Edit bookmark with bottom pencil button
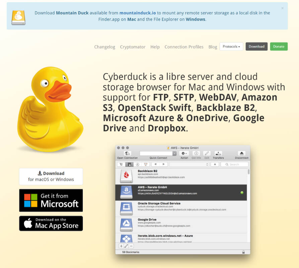This screenshot has width=299, height=268. 126,246
